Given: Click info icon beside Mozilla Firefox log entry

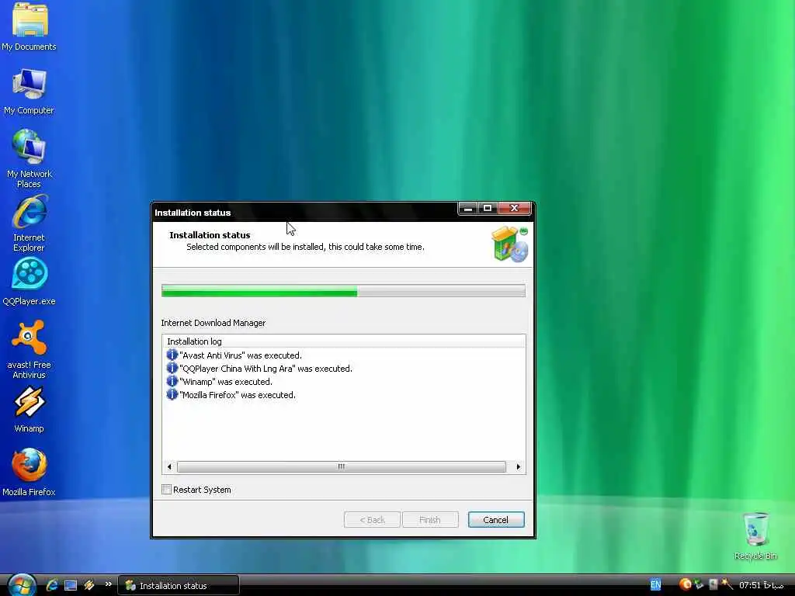Looking at the screenshot, I should (x=172, y=394).
